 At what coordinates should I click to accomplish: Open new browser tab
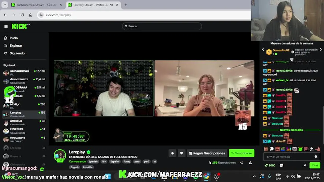[126, 5]
